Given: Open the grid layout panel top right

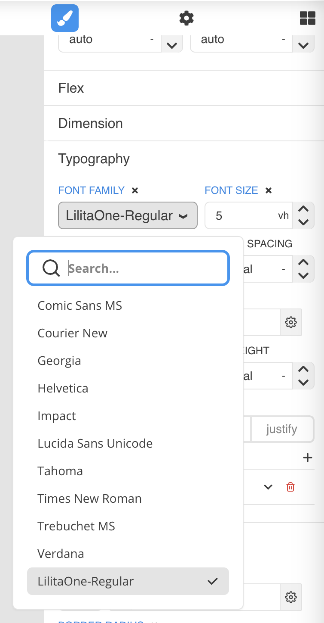Looking at the screenshot, I should coord(308,18).
